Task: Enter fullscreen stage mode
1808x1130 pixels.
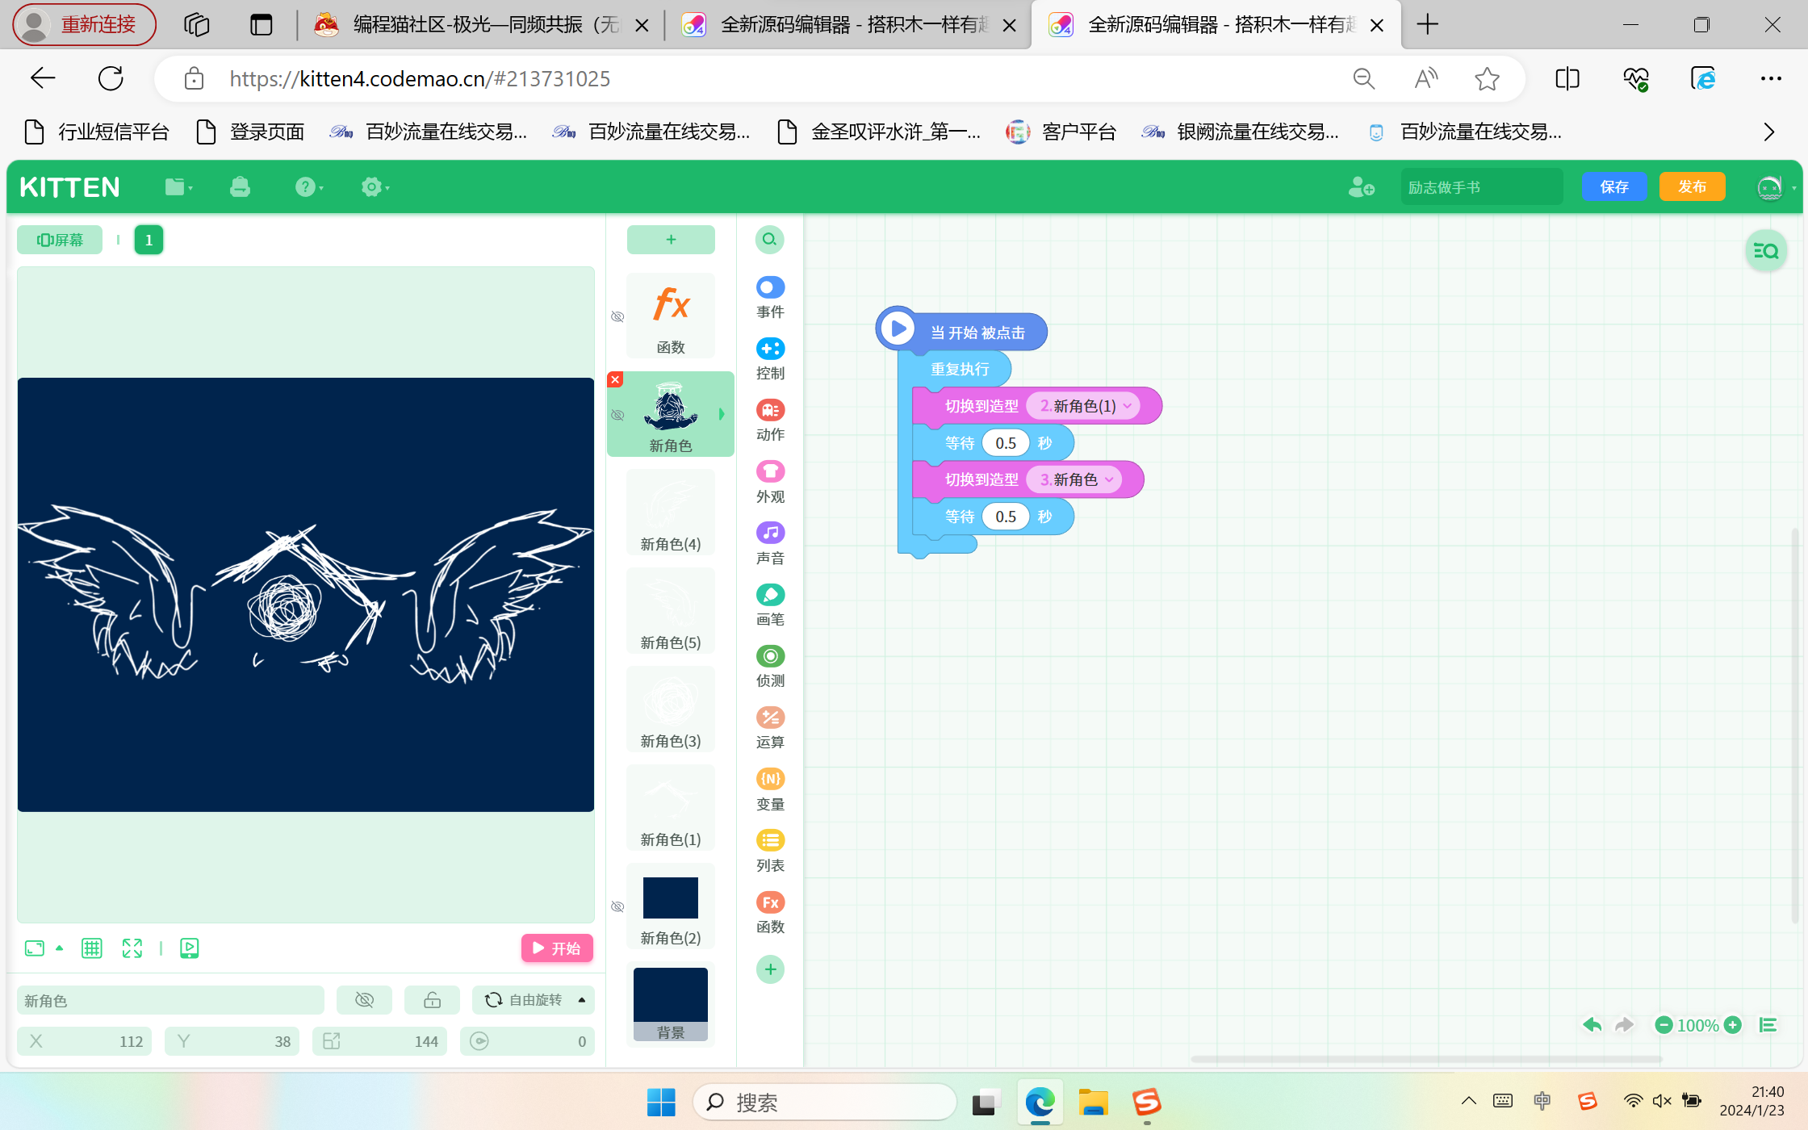Action: 132,948
